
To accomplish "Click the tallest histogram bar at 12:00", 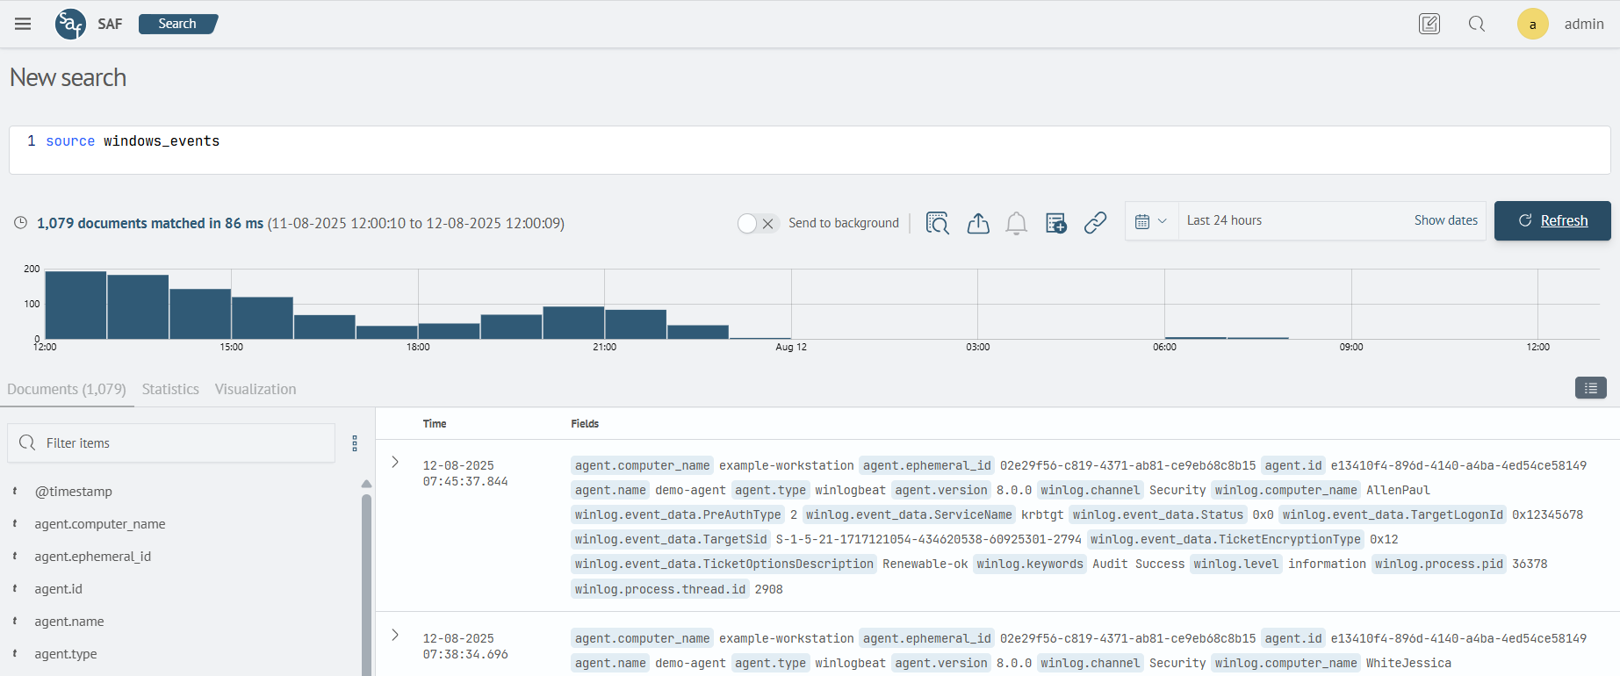I will [x=76, y=305].
